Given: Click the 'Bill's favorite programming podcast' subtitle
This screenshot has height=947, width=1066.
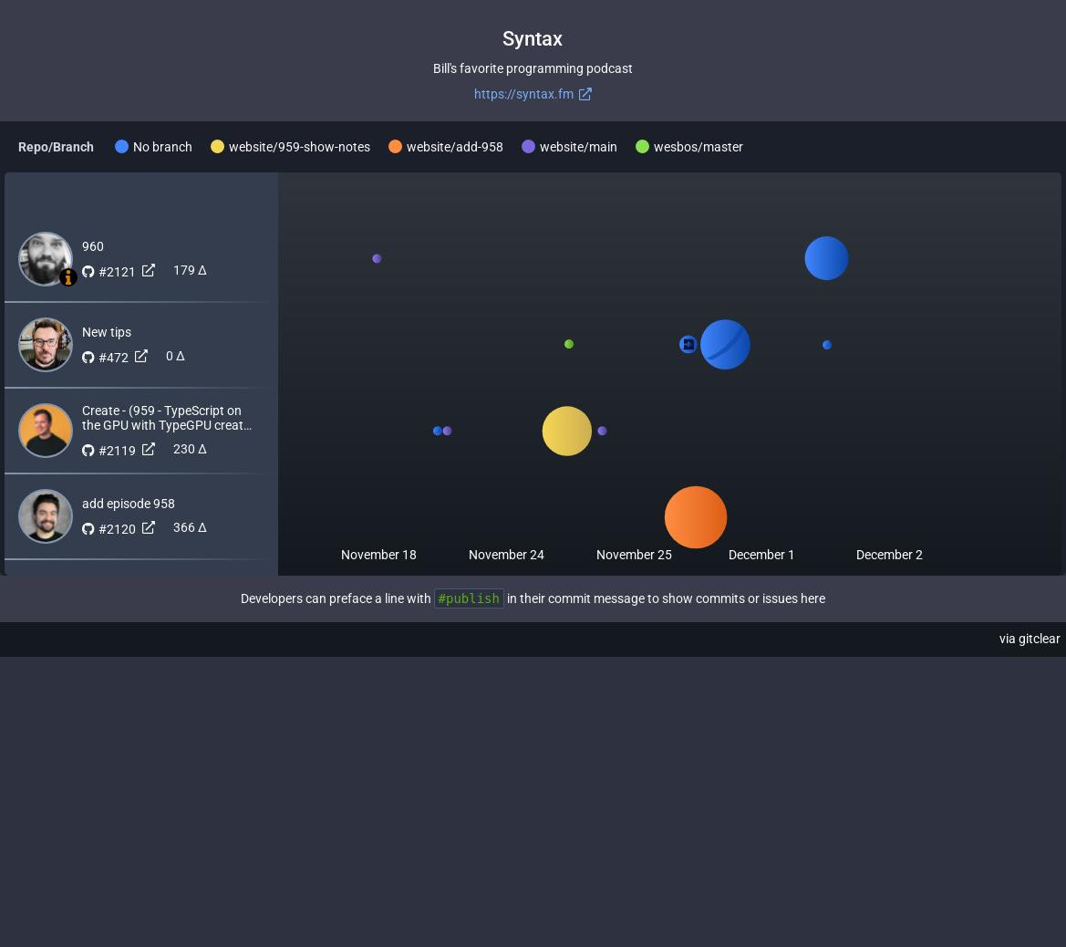Looking at the screenshot, I should (533, 68).
